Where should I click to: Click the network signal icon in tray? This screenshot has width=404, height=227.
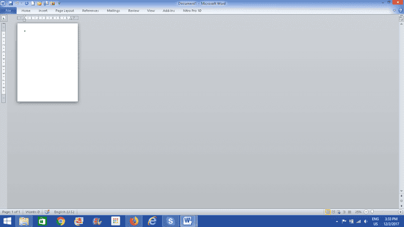point(359,221)
